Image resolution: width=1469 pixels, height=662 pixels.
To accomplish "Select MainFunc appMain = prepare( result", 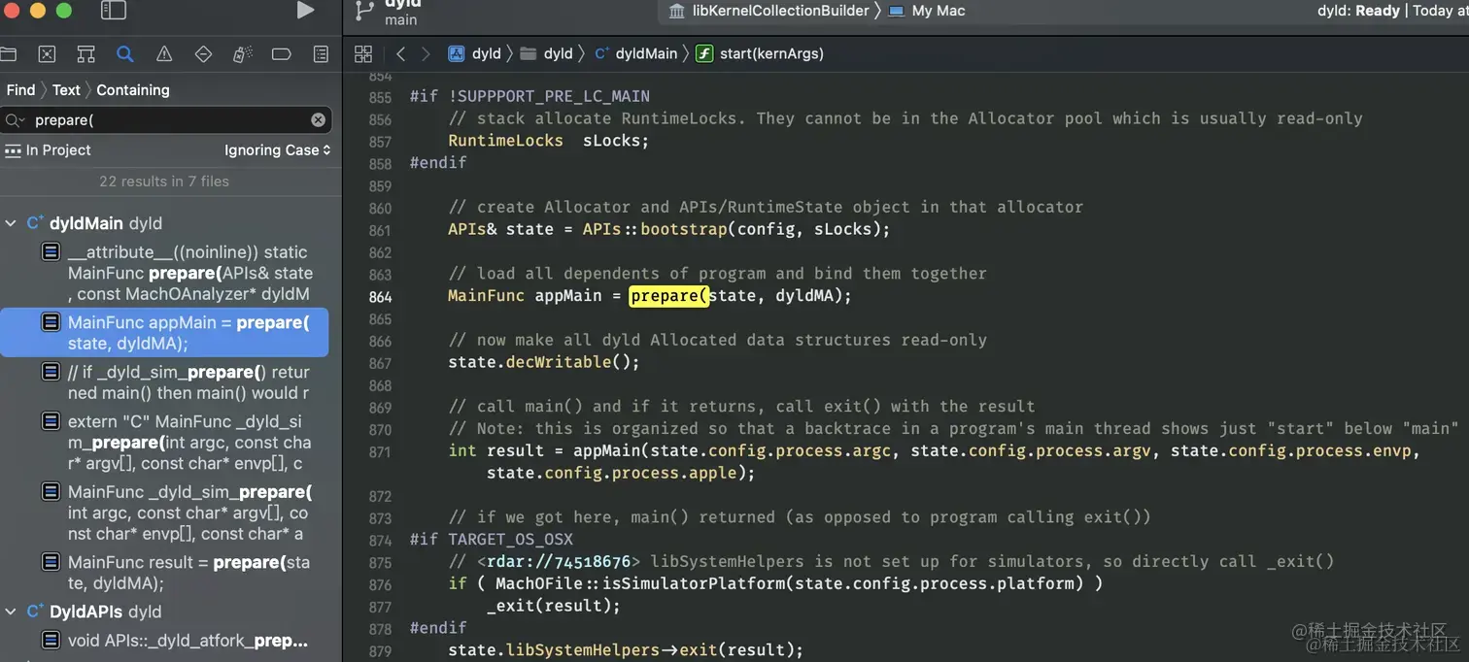I will 165,333.
